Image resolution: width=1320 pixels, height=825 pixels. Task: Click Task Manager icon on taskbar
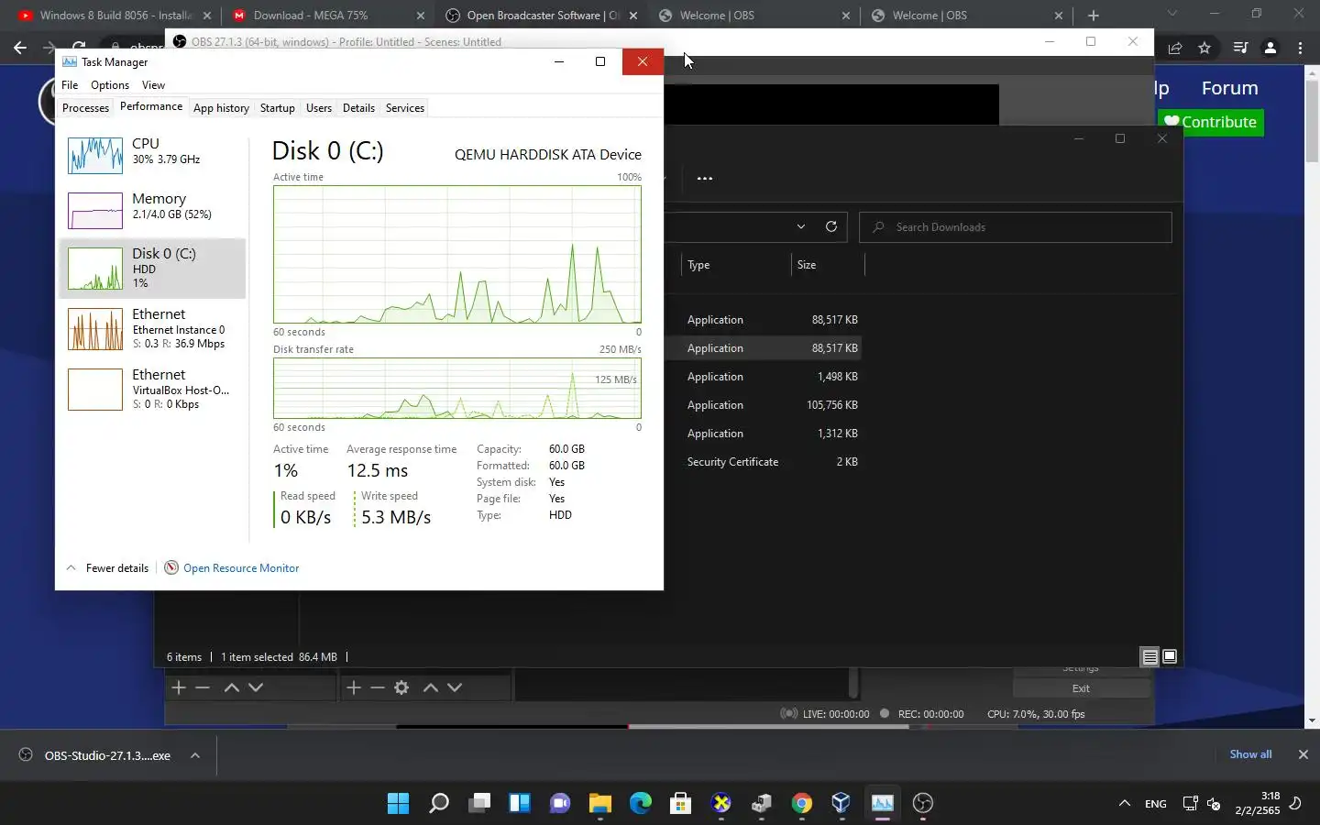883,803
